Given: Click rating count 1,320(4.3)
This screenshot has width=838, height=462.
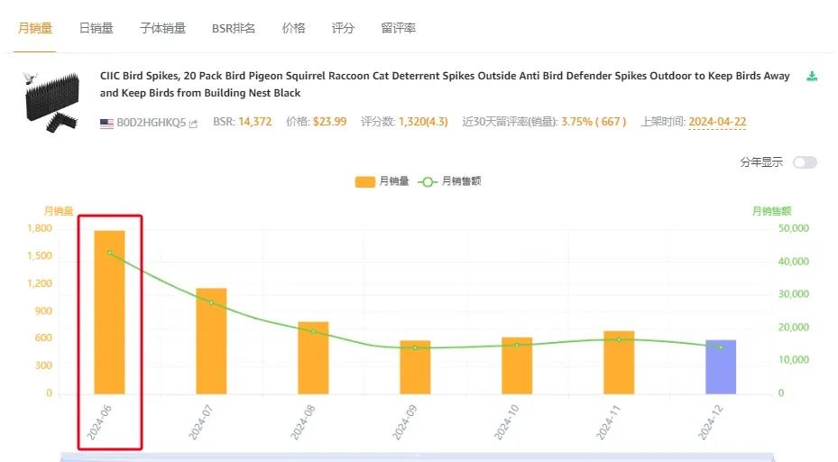Looking at the screenshot, I should coord(423,122).
